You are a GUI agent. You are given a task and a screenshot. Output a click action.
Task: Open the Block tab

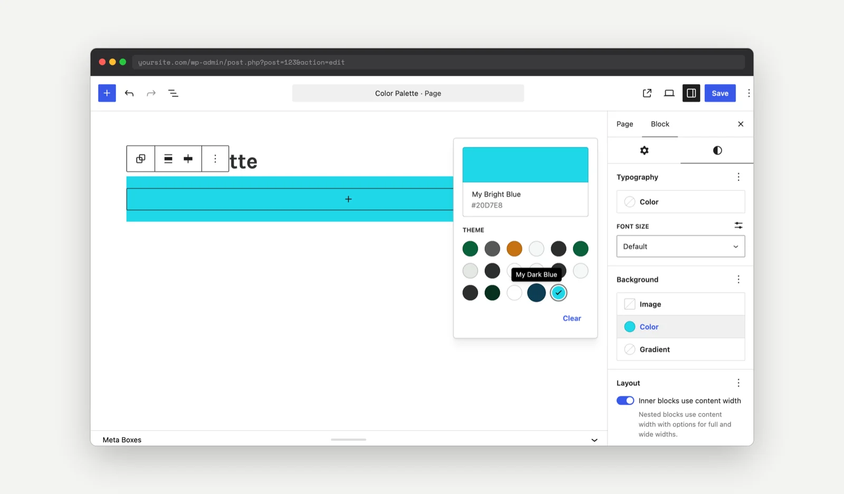(x=660, y=124)
